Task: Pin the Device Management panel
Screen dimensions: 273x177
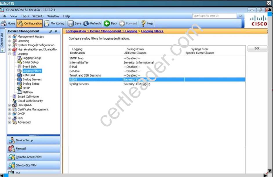Action: (56, 31)
